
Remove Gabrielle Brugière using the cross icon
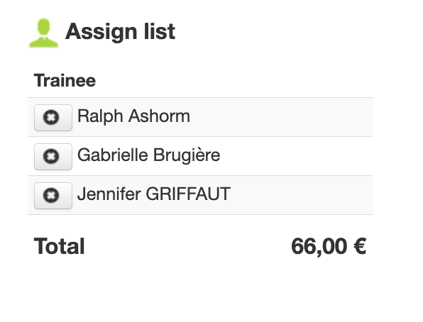click(x=53, y=157)
